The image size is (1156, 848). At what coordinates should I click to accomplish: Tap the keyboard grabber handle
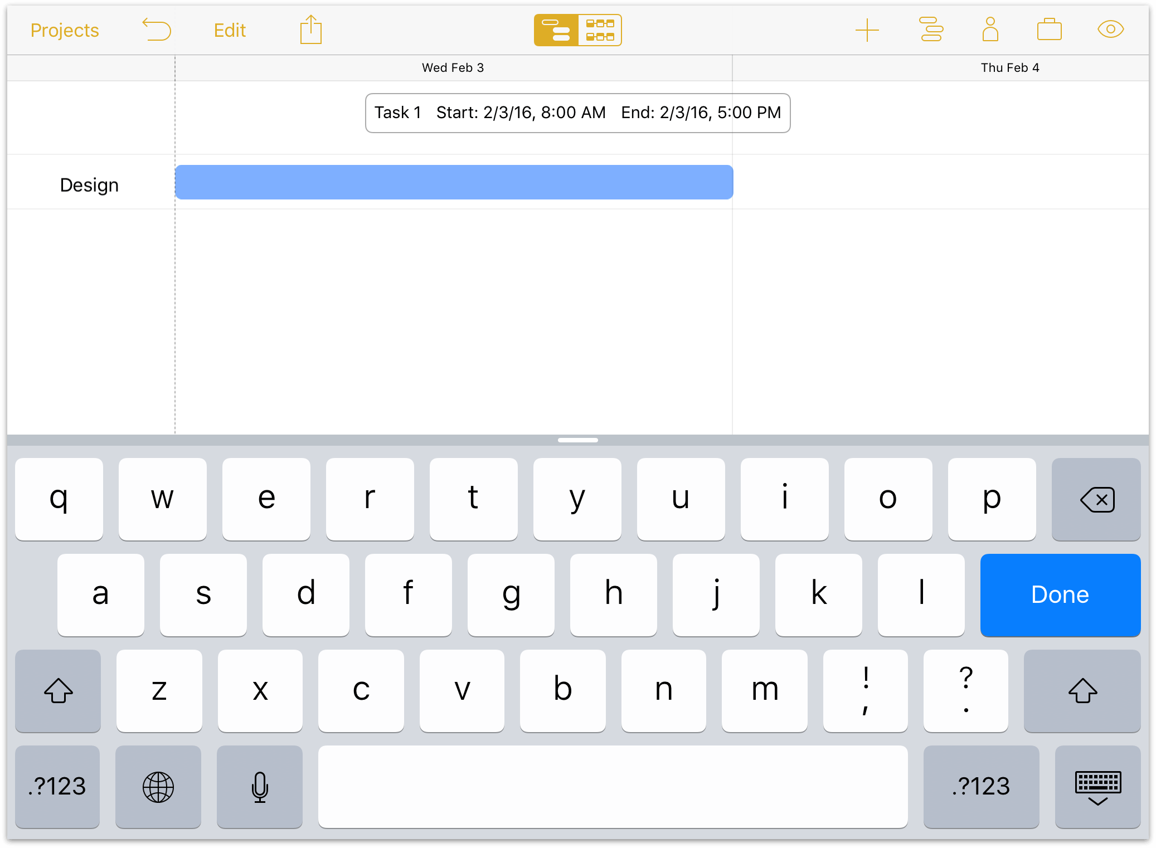[577, 440]
